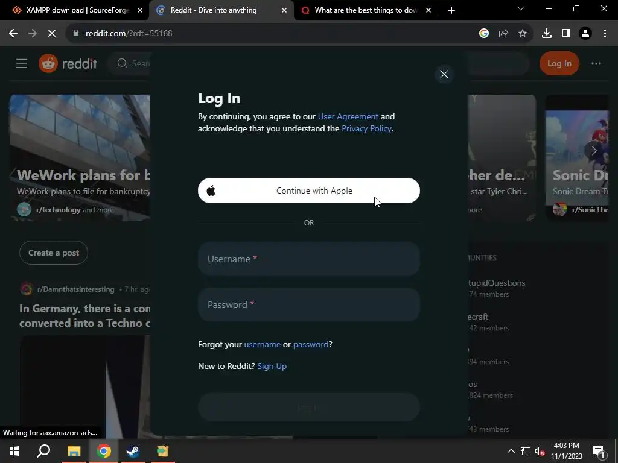
Task: Click Create a post button
Action: 54,253
